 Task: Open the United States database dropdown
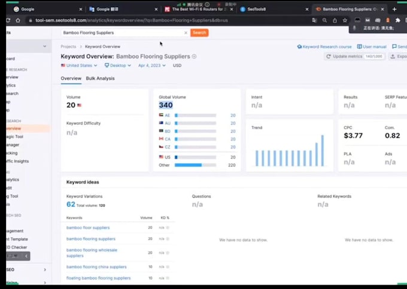[x=79, y=65]
